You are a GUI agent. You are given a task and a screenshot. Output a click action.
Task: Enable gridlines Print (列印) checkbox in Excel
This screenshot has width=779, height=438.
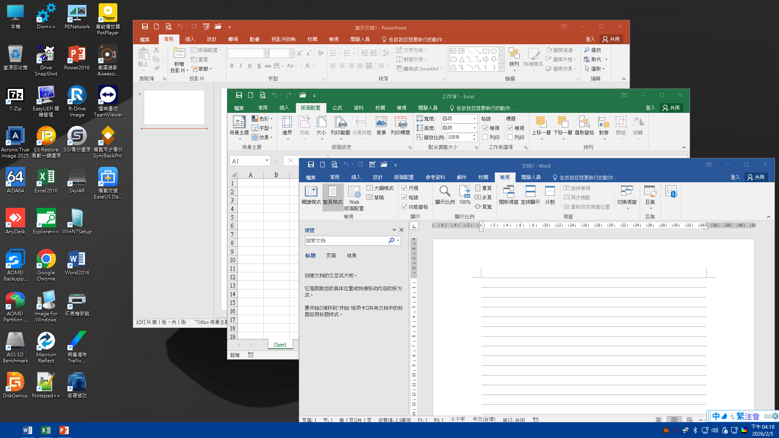coord(486,137)
